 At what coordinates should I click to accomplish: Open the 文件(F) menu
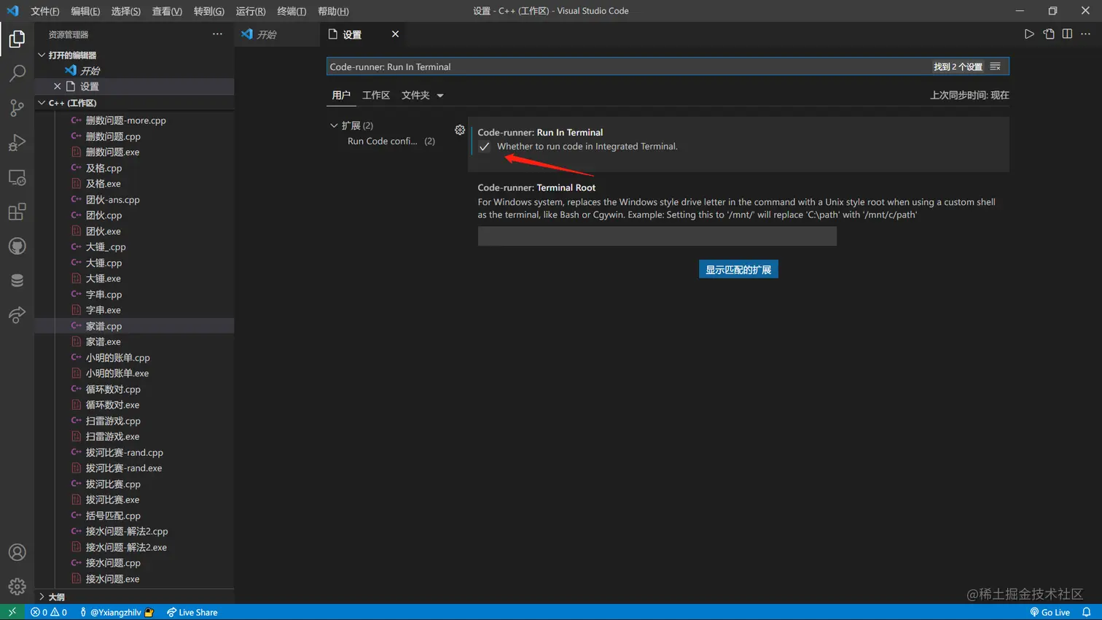[45, 11]
